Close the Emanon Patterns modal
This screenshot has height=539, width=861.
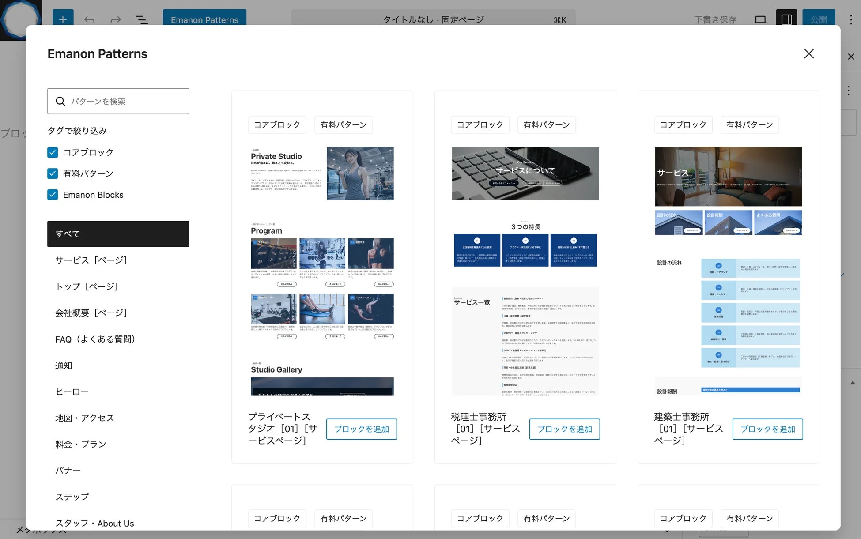808,53
